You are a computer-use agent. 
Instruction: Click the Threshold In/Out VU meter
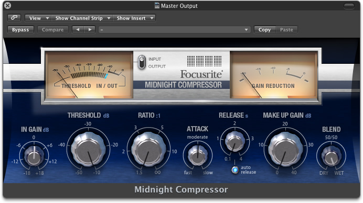click(89, 75)
